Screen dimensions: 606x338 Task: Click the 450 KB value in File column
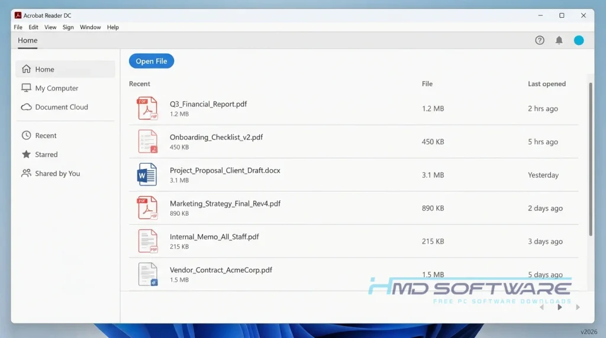pyautogui.click(x=433, y=142)
